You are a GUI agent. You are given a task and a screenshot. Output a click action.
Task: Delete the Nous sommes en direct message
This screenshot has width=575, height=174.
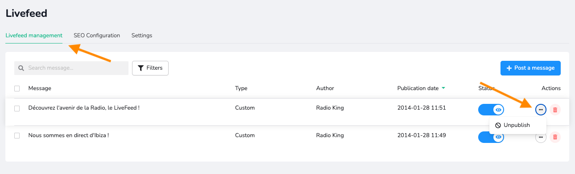click(555, 137)
